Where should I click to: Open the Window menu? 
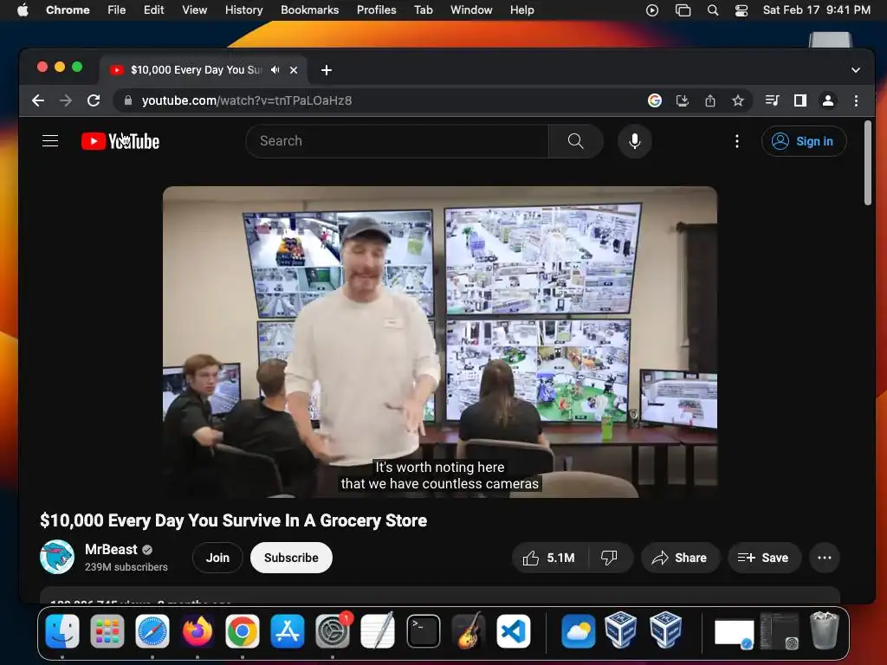pyautogui.click(x=471, y=10)
